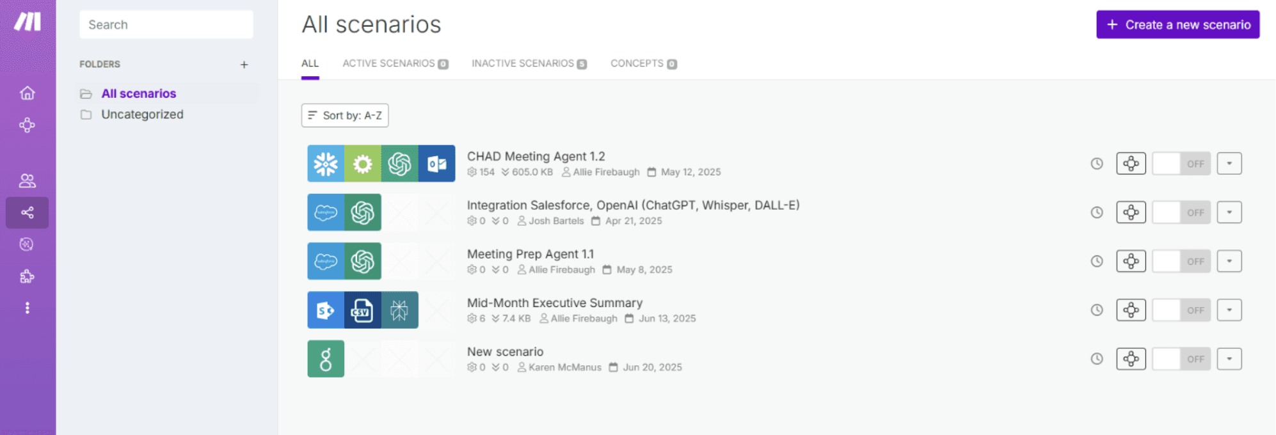Open the three-dot More menu in sidebar
This screenshot has height=435, width=1276.
tap(27, 308)
